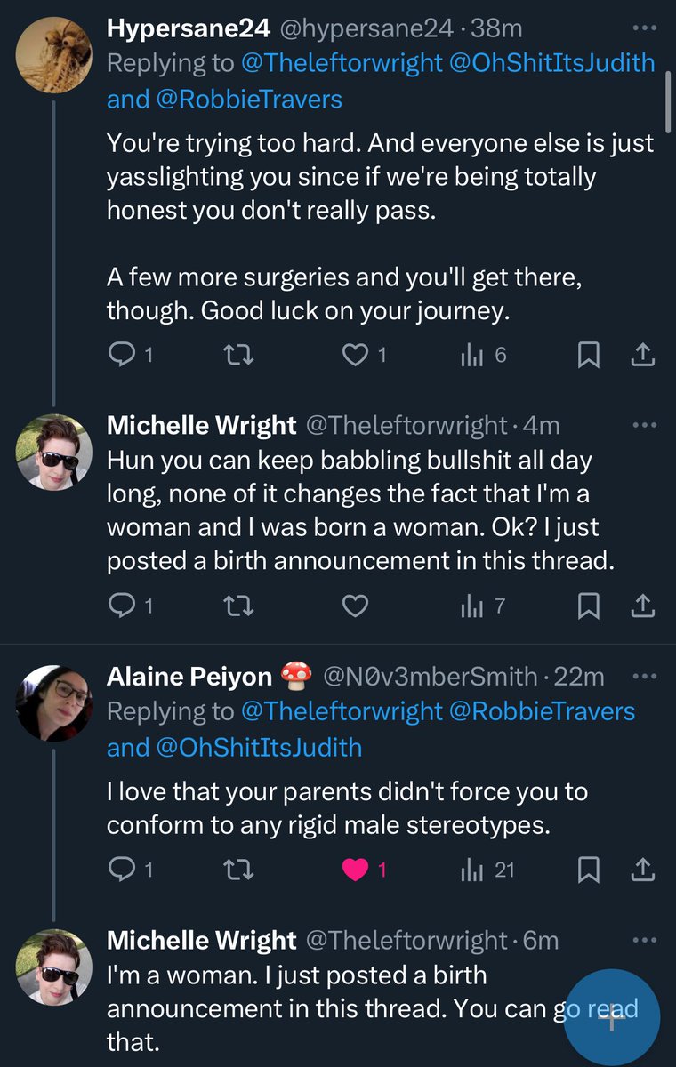Share Alaine Peiyon's tweet
This screenshot has width=676, height=1067.
click(x=642, y=870)
